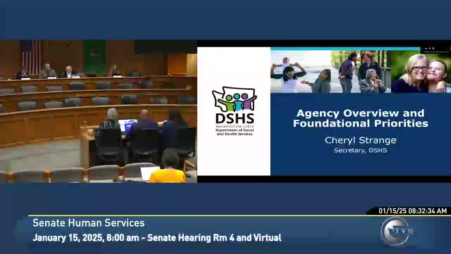Click the January 15, 2025 hearing details text
The height and width of the screenshot is (254, 451).
click(x=156, y=238)
